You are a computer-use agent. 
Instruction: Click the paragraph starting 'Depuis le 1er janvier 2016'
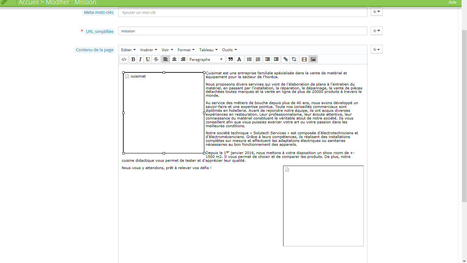(239, 156)
